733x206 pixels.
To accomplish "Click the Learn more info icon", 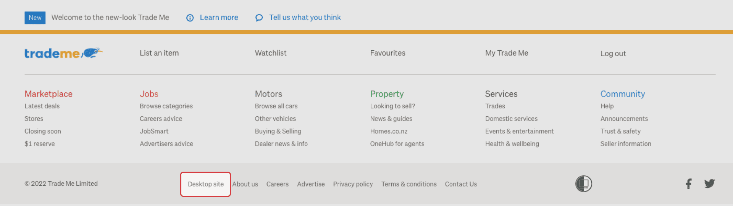I will pos(190,18).
